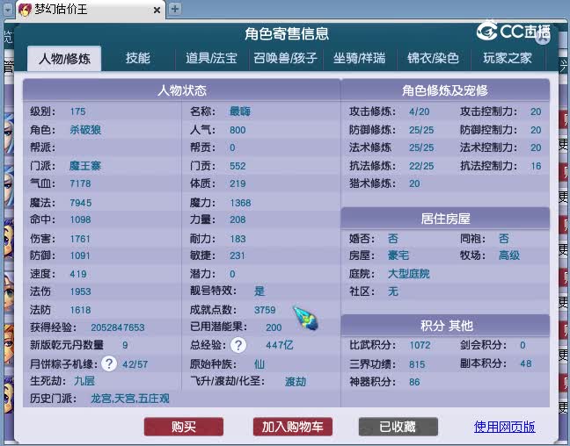The height and width of the screenshot is (446, 570).
Task: Click the 月饼粽子机缘 value 42/57
Action: pyautogui.click(x=135, y=364)
